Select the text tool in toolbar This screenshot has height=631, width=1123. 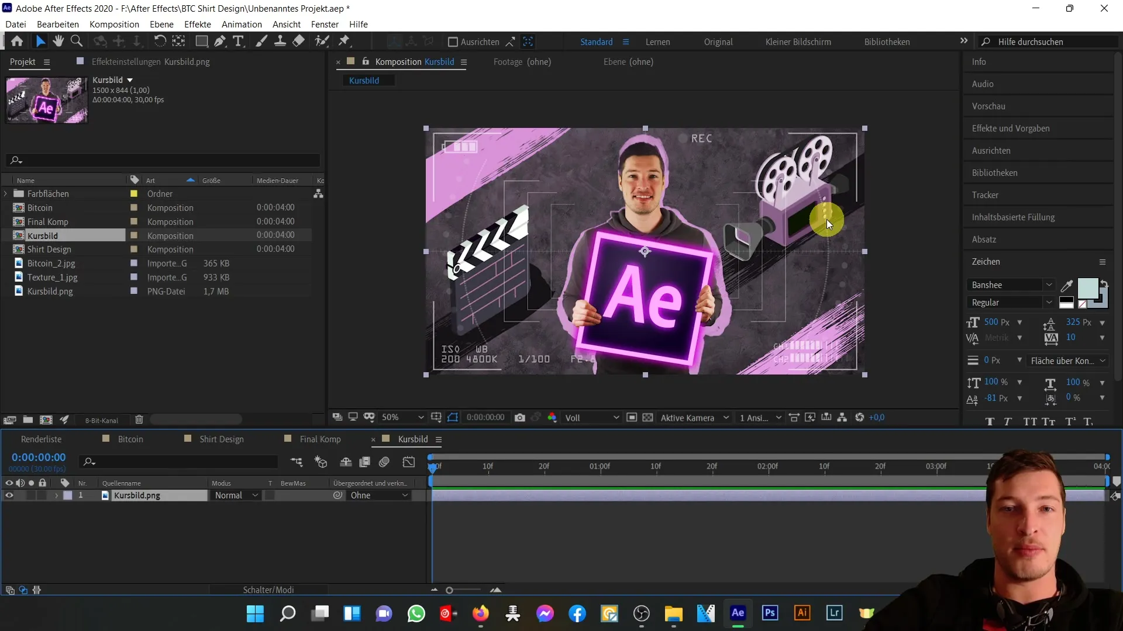239,41
